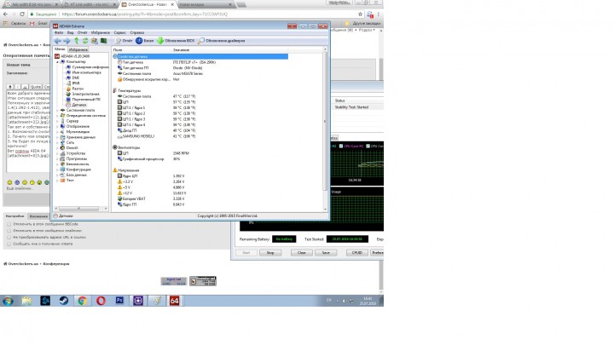Screen dimensions: 614x345
Task: Select the Разгон tree item
Action: [74, 89]
